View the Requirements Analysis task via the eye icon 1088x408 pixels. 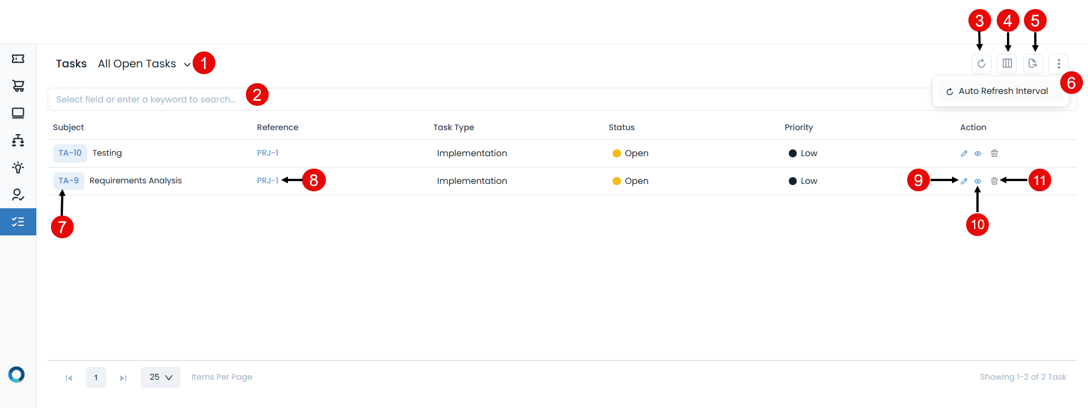click(x=977, y=181)
